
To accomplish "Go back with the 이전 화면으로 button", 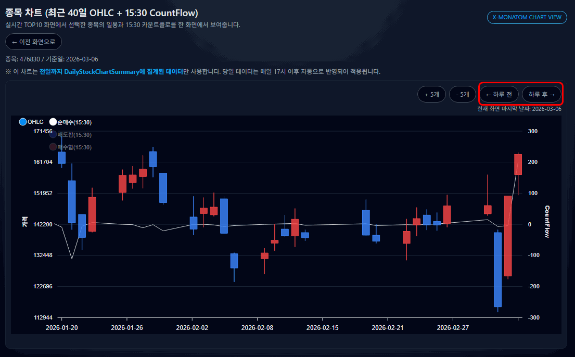I will pos(33,42).
